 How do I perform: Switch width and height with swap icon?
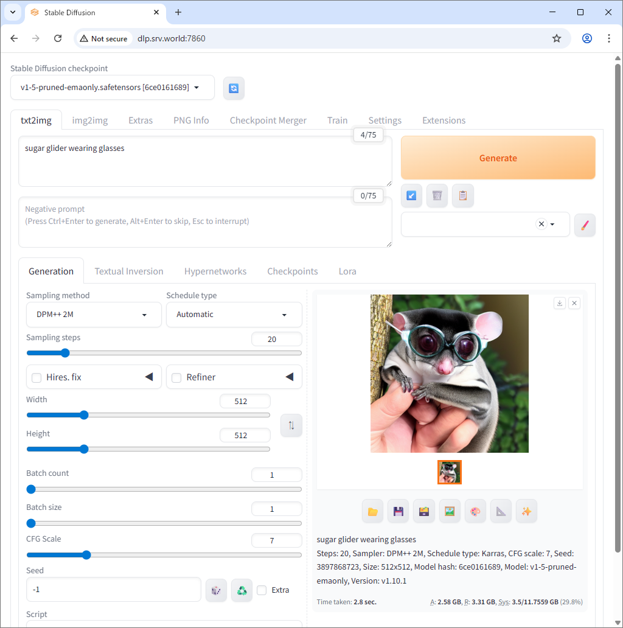pyautogui.click(x=291, y=425)
